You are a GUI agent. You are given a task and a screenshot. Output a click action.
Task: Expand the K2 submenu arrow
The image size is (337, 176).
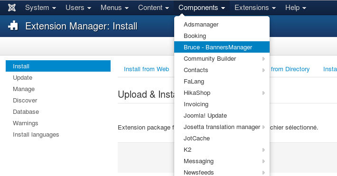(x=263, y=150)
